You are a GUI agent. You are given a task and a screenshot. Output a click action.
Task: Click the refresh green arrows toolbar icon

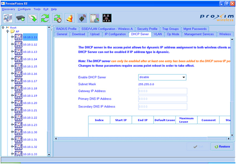(45, 18)
